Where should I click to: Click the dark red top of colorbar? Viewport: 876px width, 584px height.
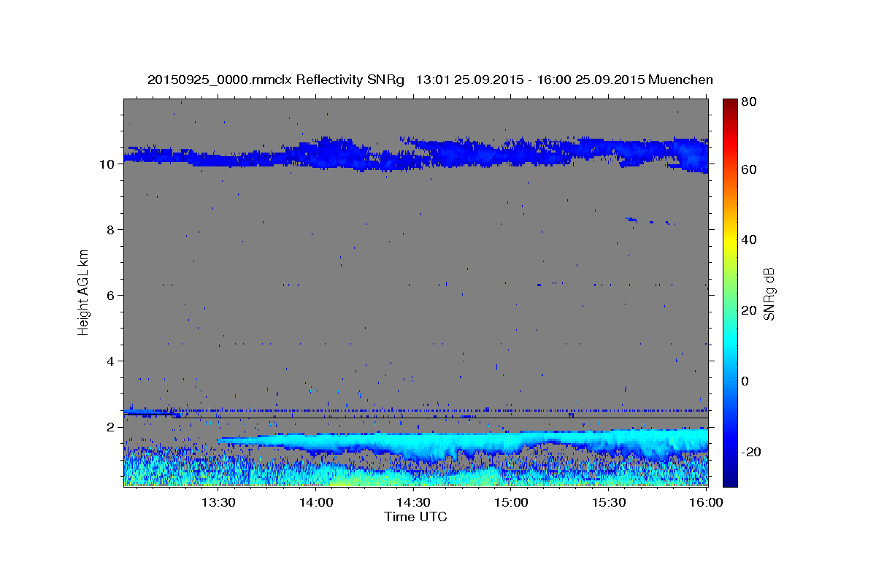point(729,105)
